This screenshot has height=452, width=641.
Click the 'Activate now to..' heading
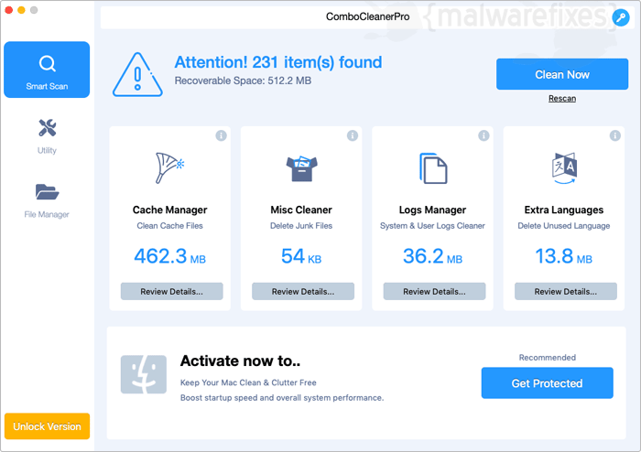coord(240,361)
